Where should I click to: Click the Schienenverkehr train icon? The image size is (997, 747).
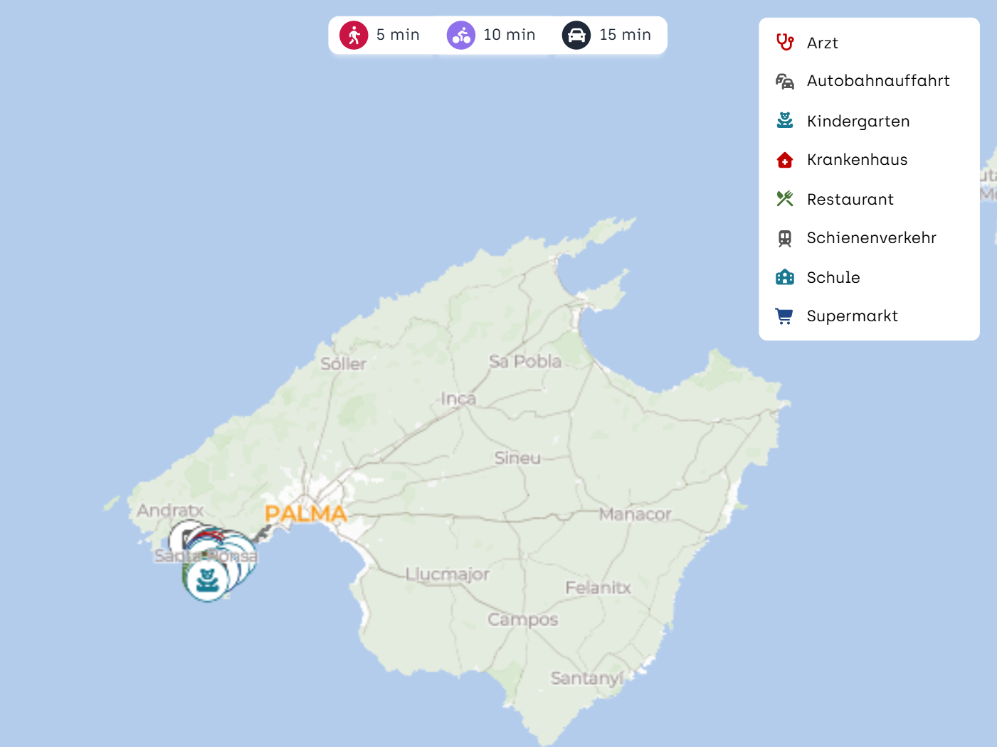click(785, 238)
